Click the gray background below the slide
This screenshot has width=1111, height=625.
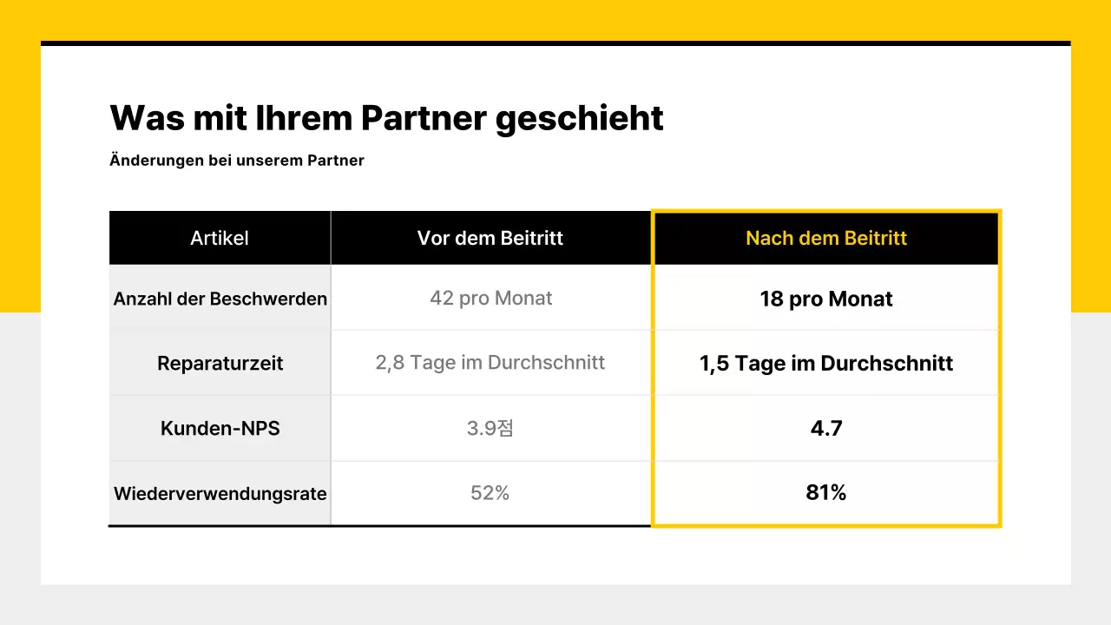click(555, 605)
